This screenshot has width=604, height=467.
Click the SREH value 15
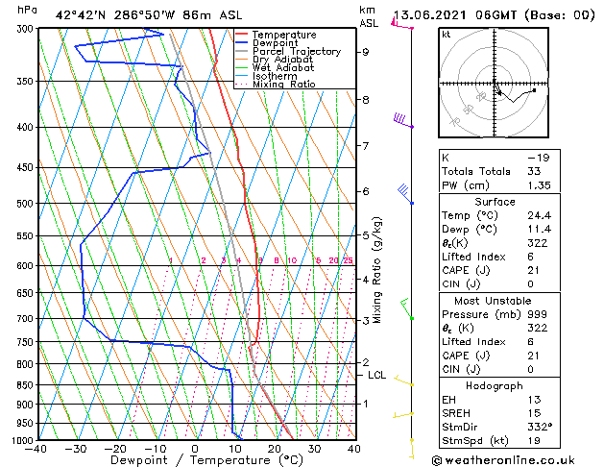pyautogui.click(x=534, y=413)
